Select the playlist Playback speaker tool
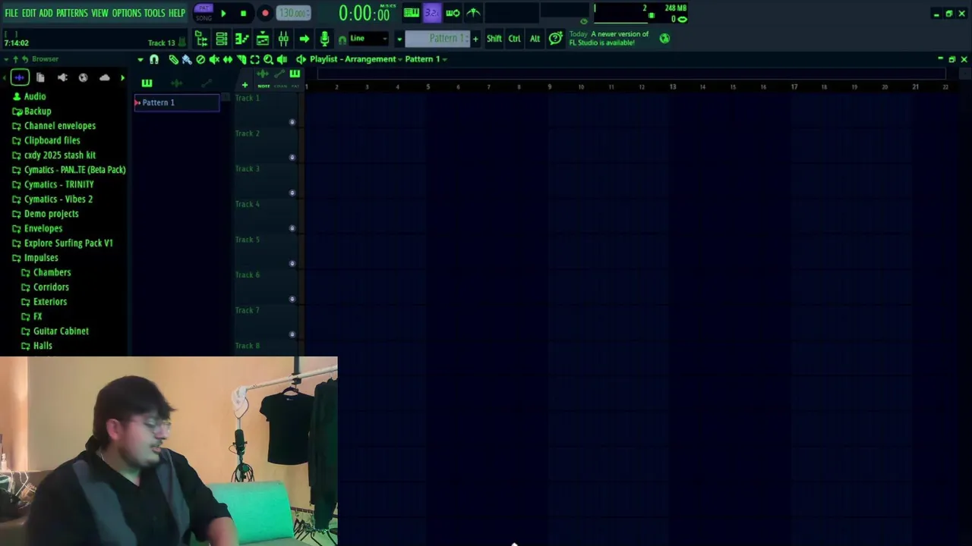 [x=282, y=59]
